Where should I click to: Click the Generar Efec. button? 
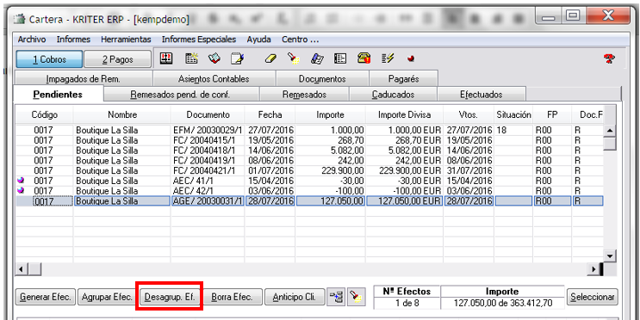[x=46, y=297]
